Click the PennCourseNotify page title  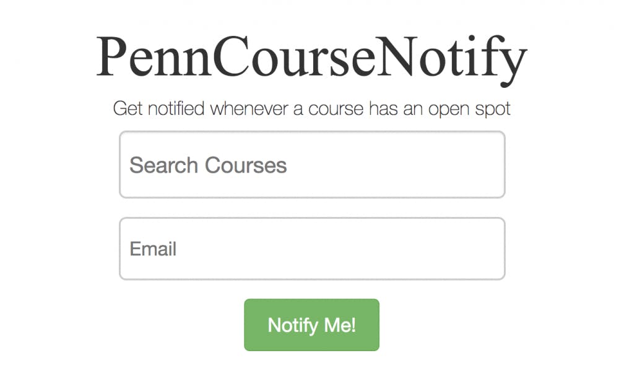click(x=311, y=57)
